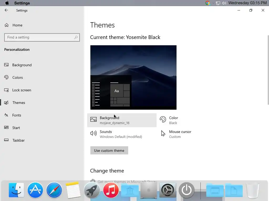Click the Settings window vertical scrollbar
This screenshot has width=269, height=201.
[268, 70]
